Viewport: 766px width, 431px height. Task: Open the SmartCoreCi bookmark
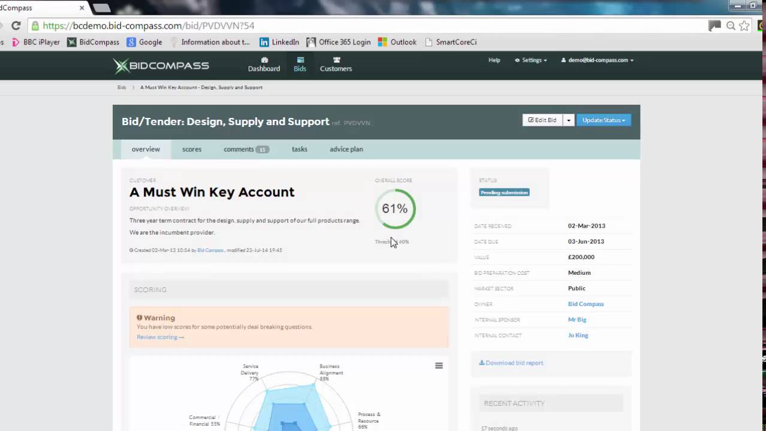pyautogui.click(x=451, y=42)
